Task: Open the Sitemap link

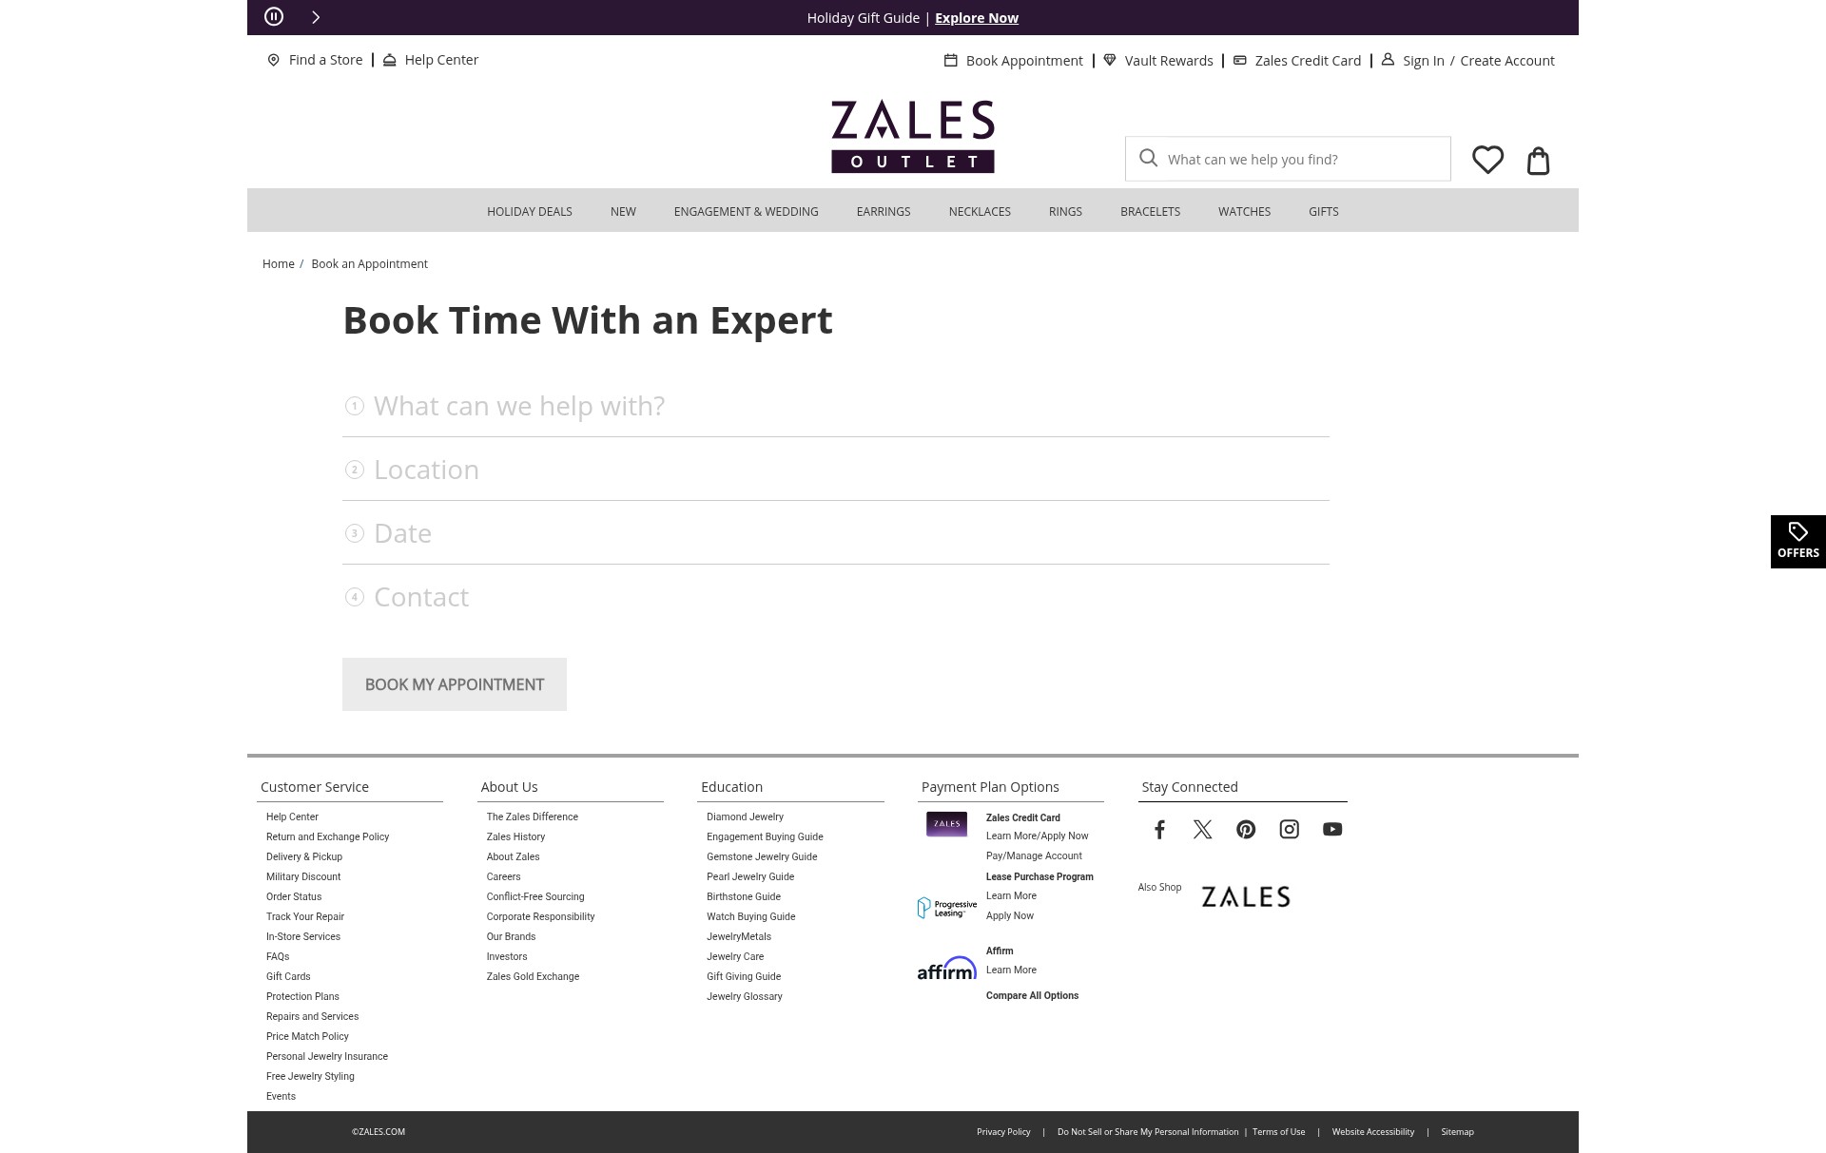Action: click(1457, 1131)
